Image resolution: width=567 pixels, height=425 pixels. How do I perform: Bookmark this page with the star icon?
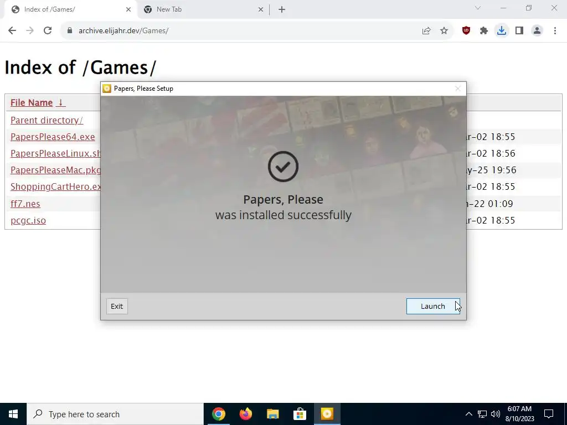[444, 31]
